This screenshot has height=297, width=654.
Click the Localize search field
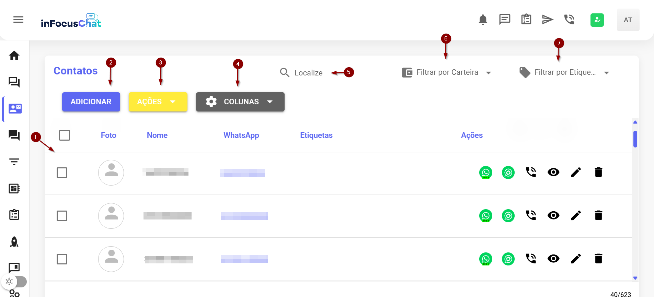tap(308, 73)
